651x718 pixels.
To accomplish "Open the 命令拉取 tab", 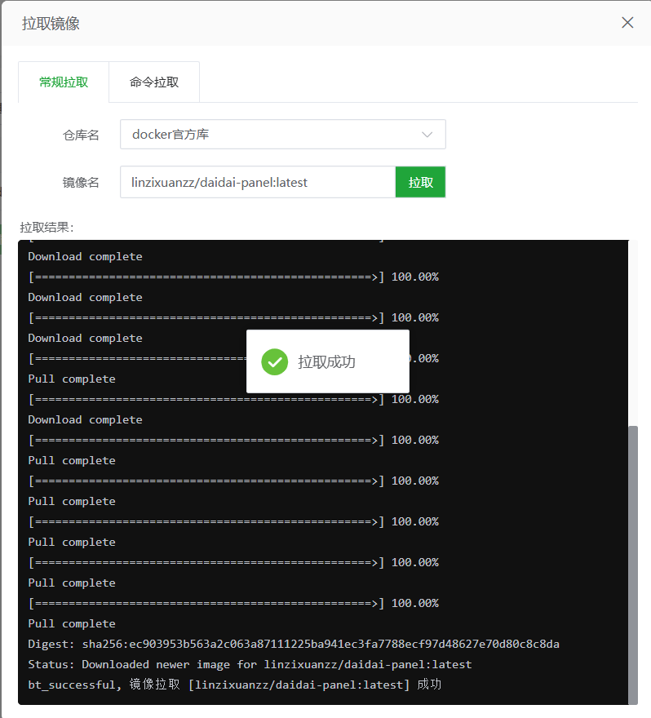I will (x=154, y=82).
